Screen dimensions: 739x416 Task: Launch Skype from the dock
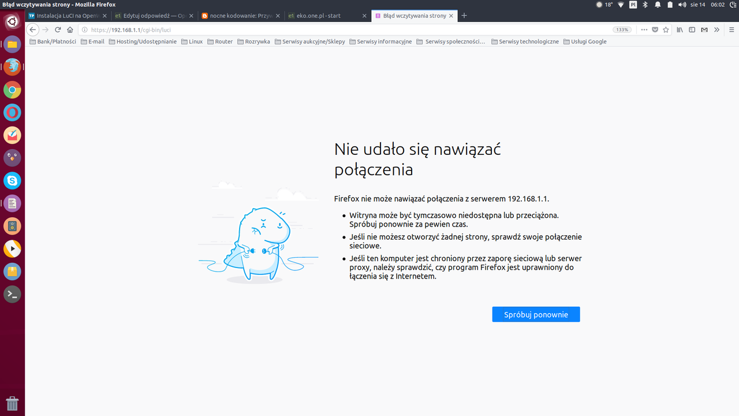click(12, 180)
